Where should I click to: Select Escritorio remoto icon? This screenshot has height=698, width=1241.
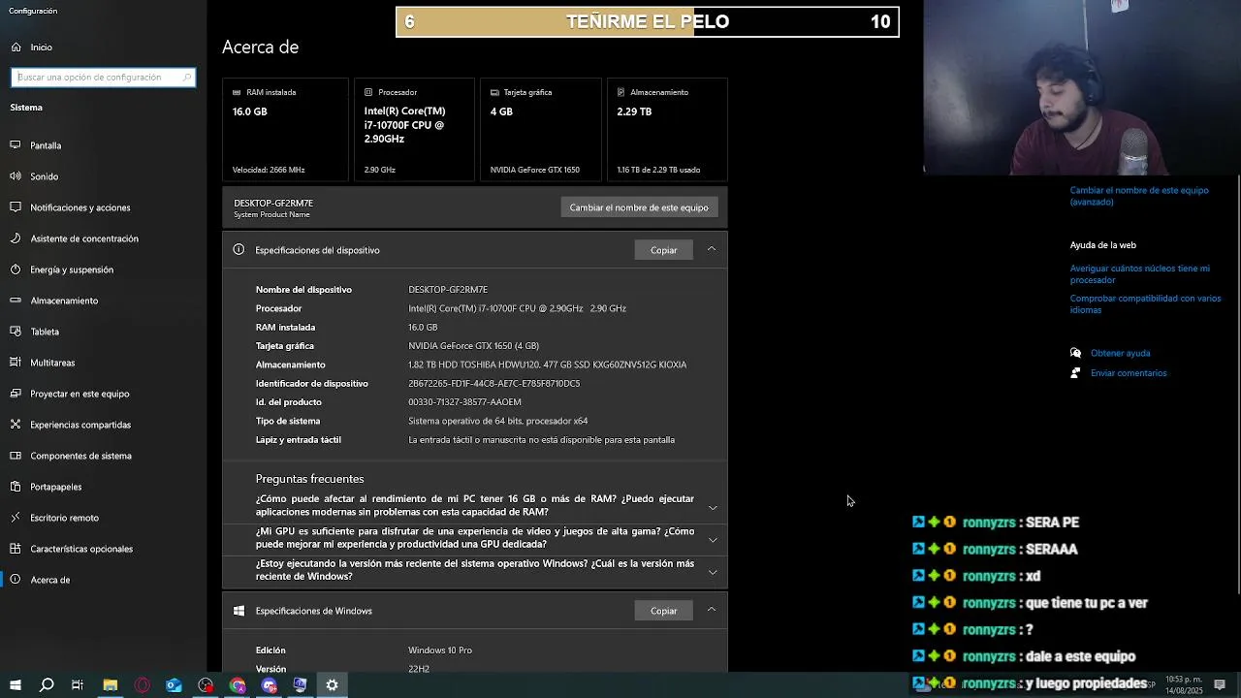[x=16, y=518]
